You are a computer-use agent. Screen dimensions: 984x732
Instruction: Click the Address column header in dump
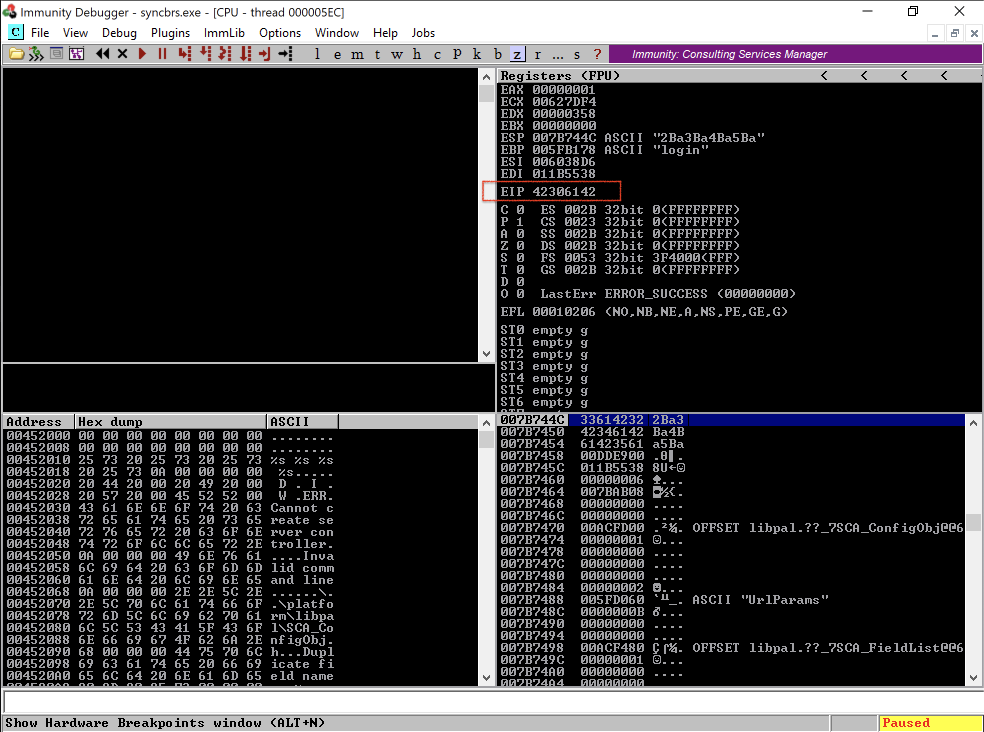click(38, 421)
